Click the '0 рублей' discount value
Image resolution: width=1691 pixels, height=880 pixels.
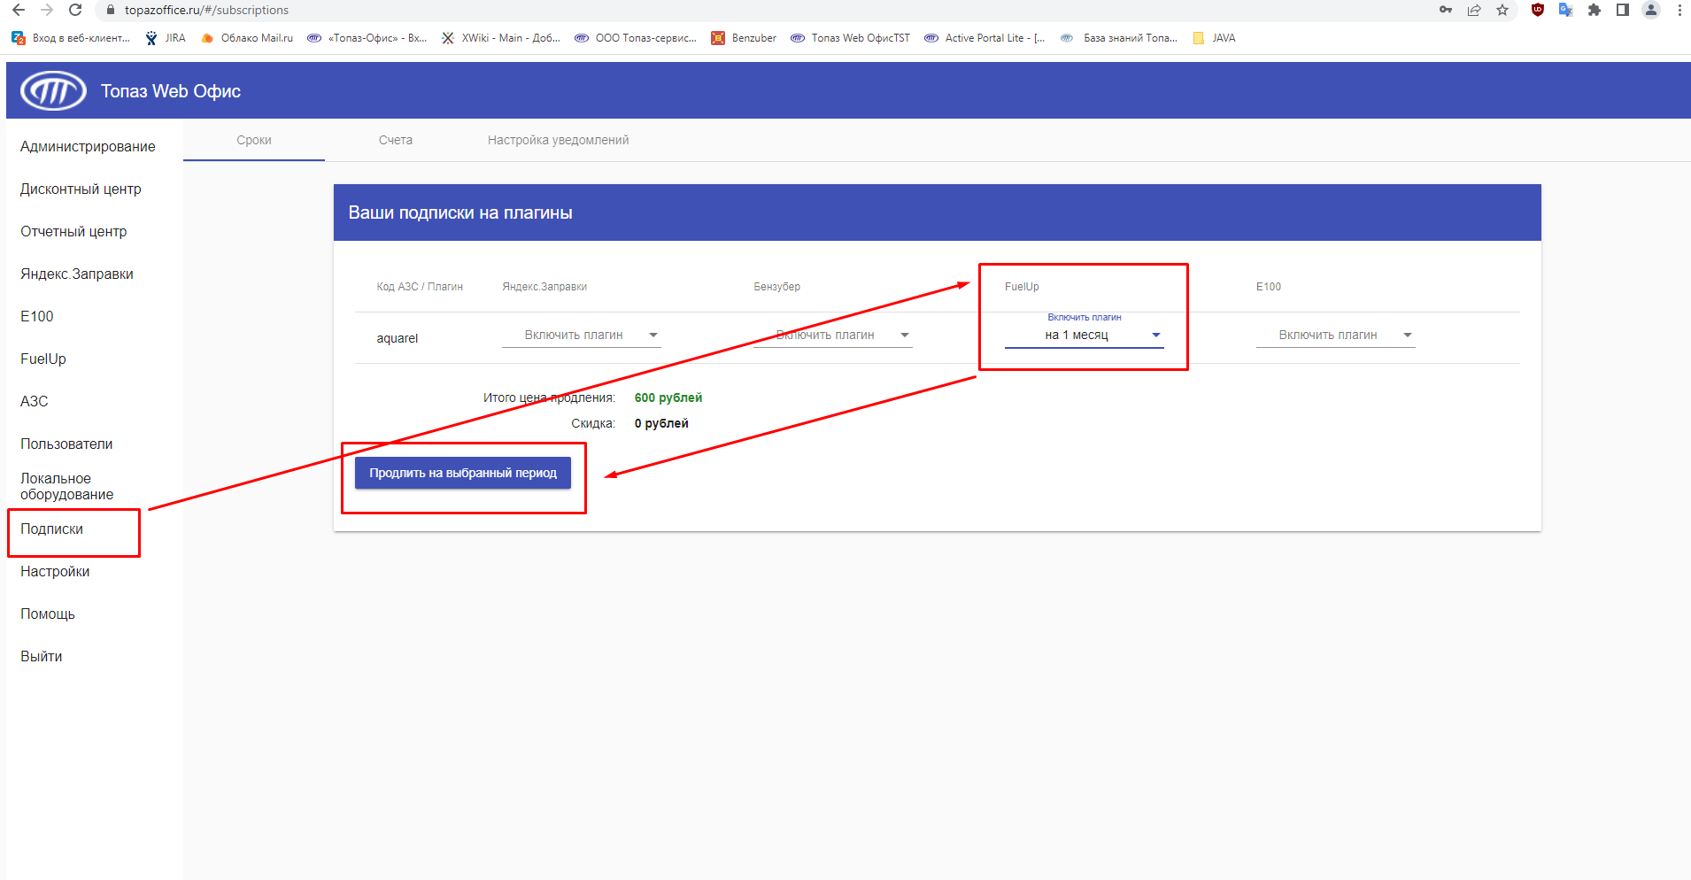[661, 423]
